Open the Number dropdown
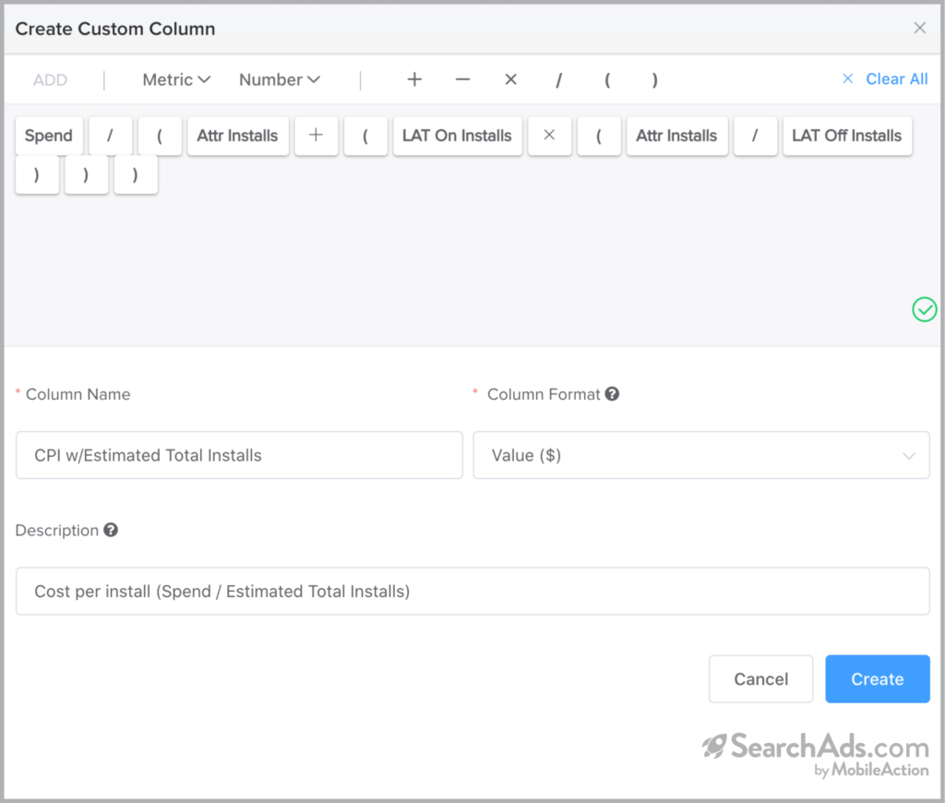Screen dimensions: 945x803 click(x=280, y=79)
